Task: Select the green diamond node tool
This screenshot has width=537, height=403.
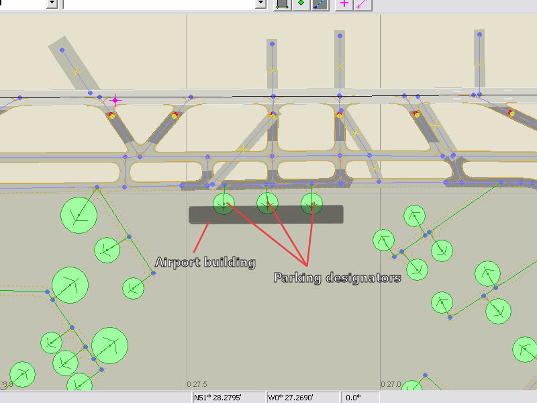Action: pos(301,3)
